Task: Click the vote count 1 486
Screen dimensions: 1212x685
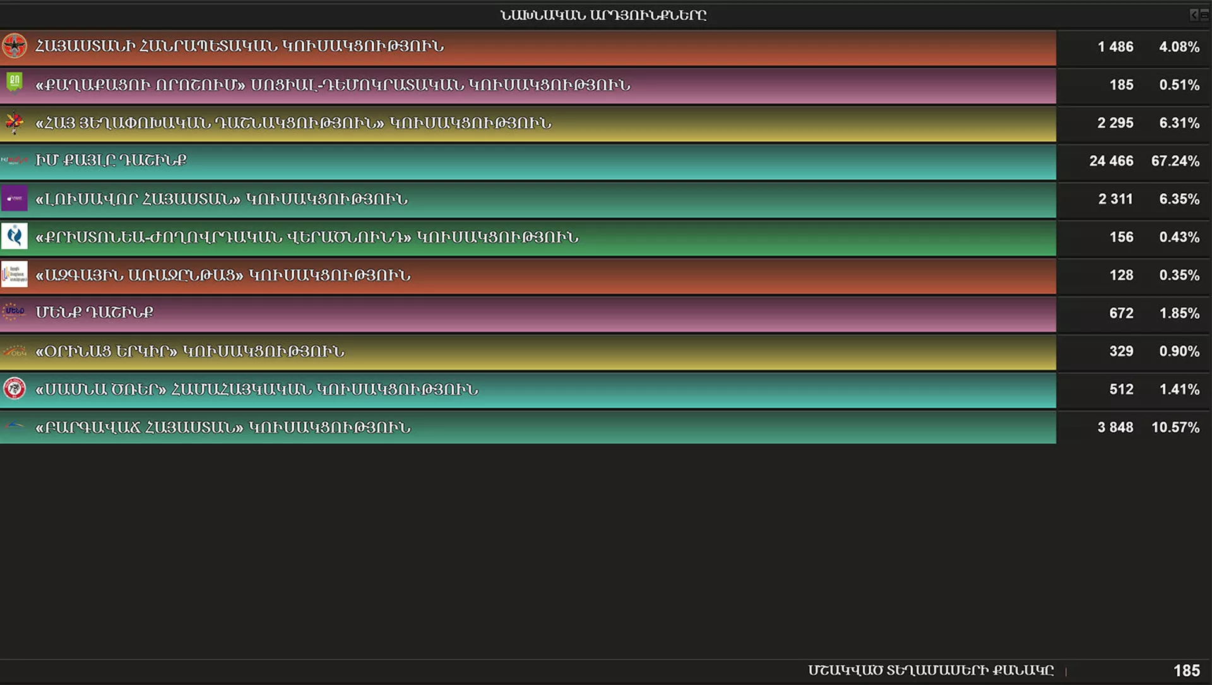Action: coord(1115,47)
